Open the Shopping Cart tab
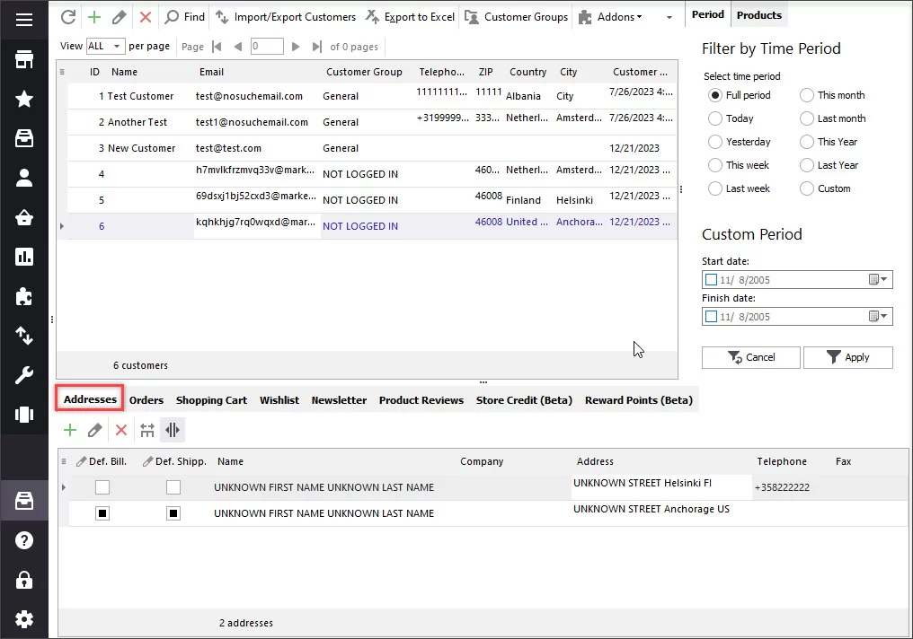Image resolution: width=913 pixels, height=639 pixels. point(211,400)
